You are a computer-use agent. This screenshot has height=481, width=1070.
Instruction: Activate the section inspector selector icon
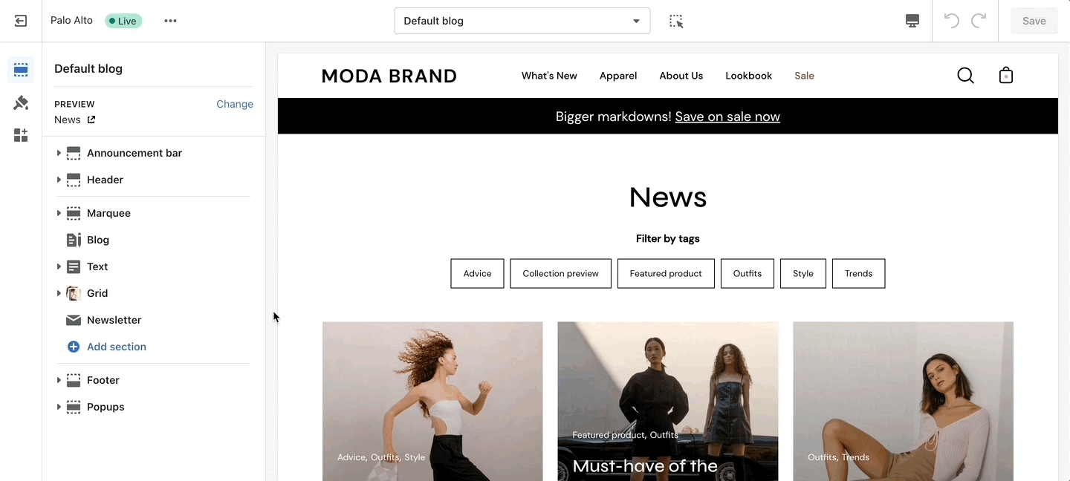click(x=676, y=21)
